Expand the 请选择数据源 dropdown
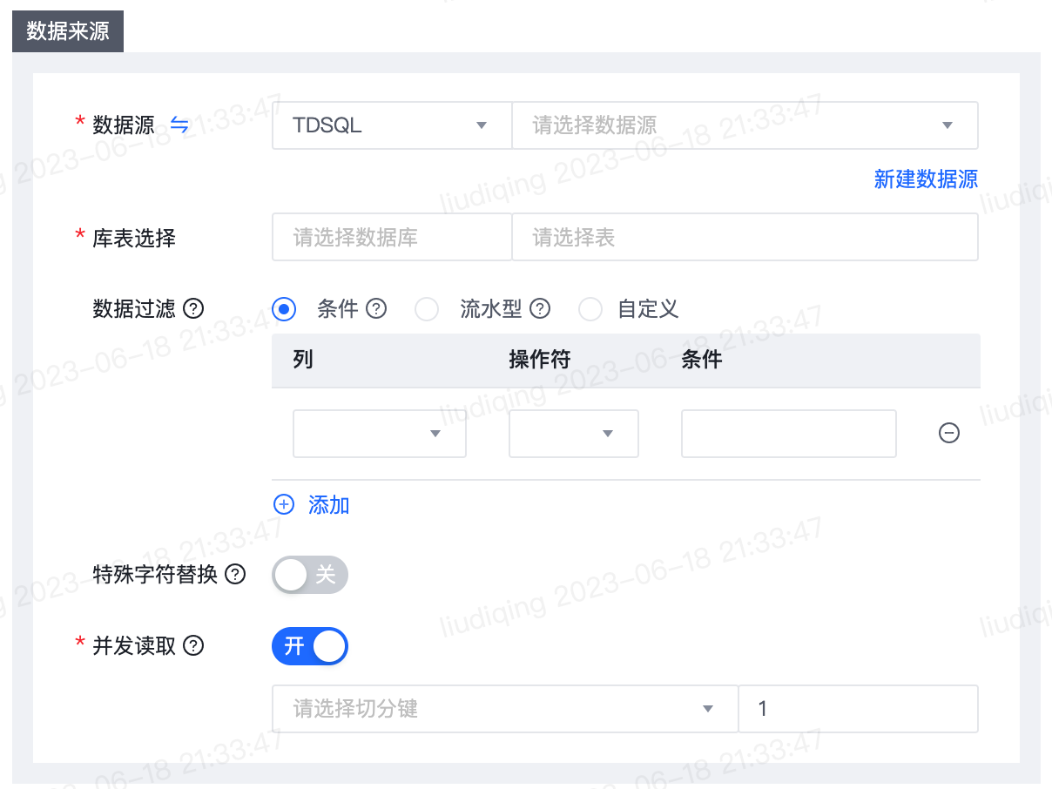The height and width of the screenshot is (789, 1052). pyautogui.click(x=745, y=125)
